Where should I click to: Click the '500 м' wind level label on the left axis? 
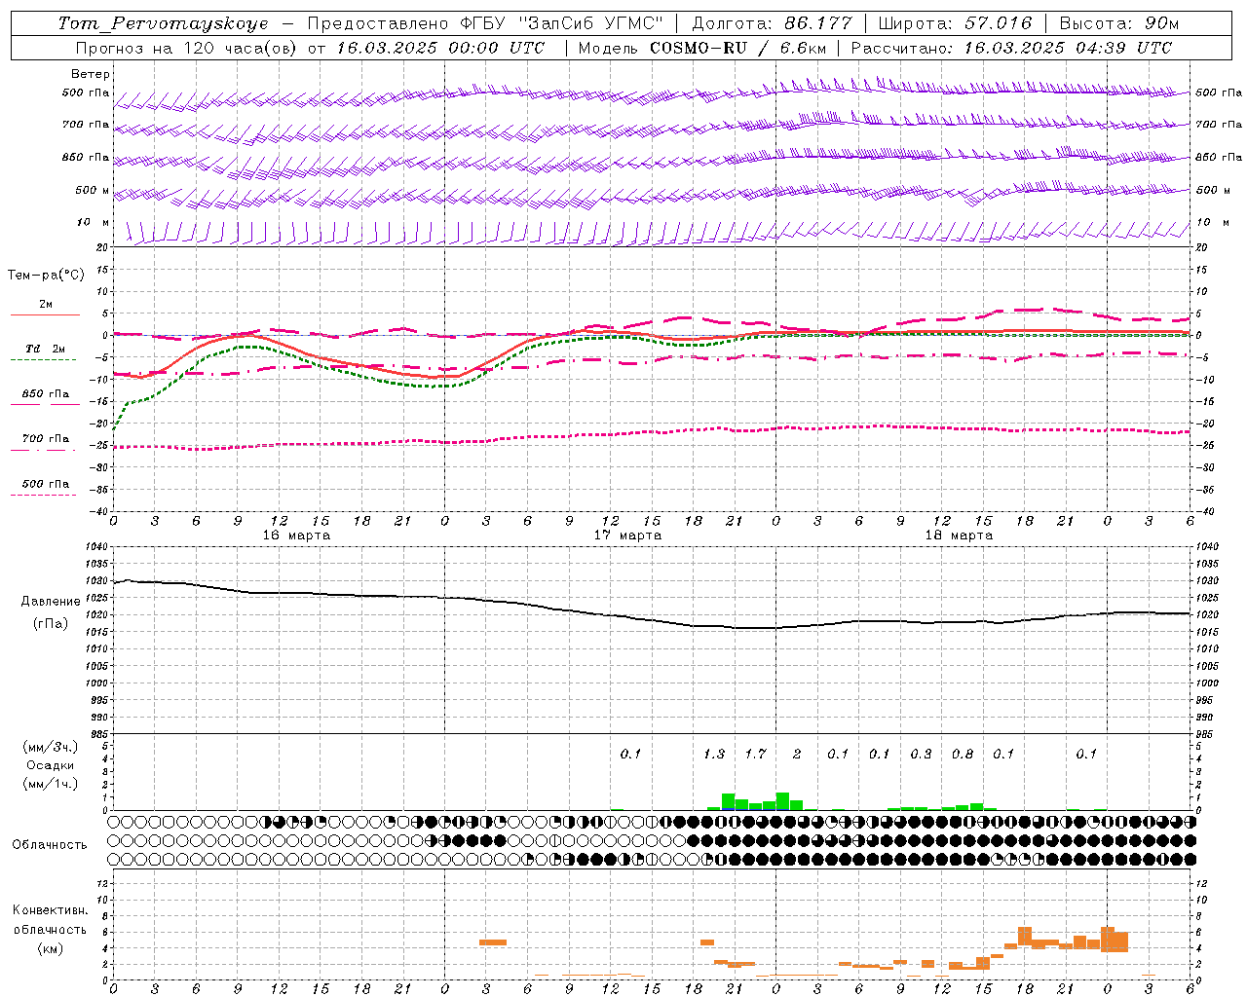[x=94, y=190]
